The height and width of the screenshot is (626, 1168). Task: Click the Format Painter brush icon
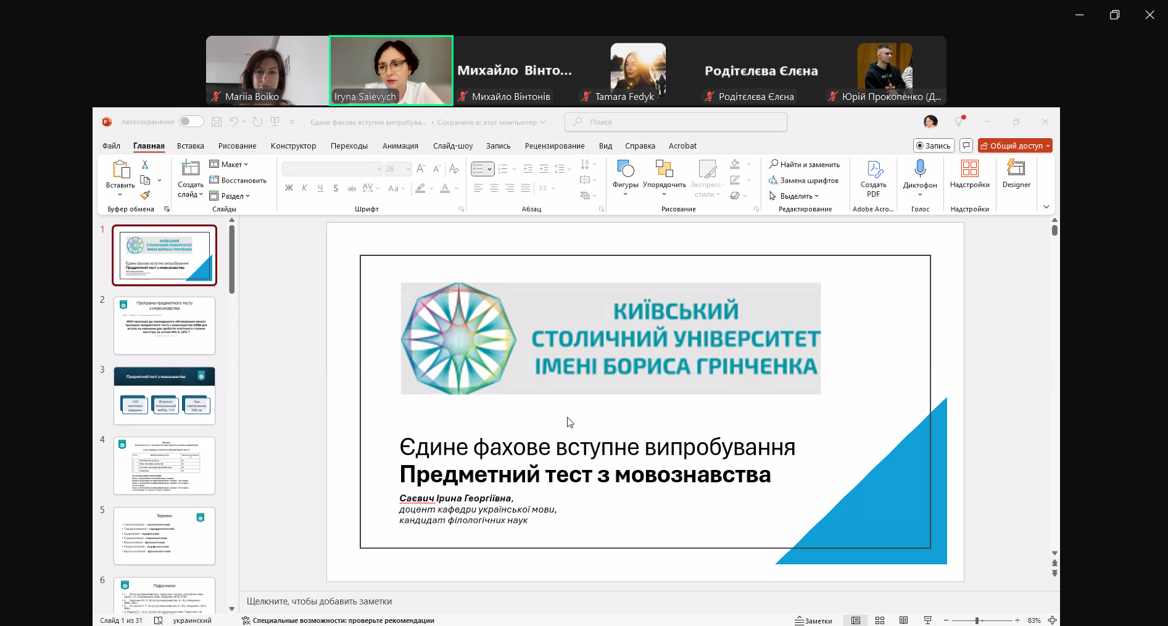[x=146, y=196]
